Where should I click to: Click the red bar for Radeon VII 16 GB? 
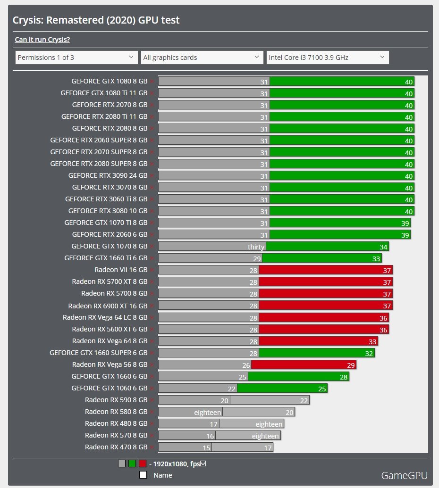(x=326, y=270)
